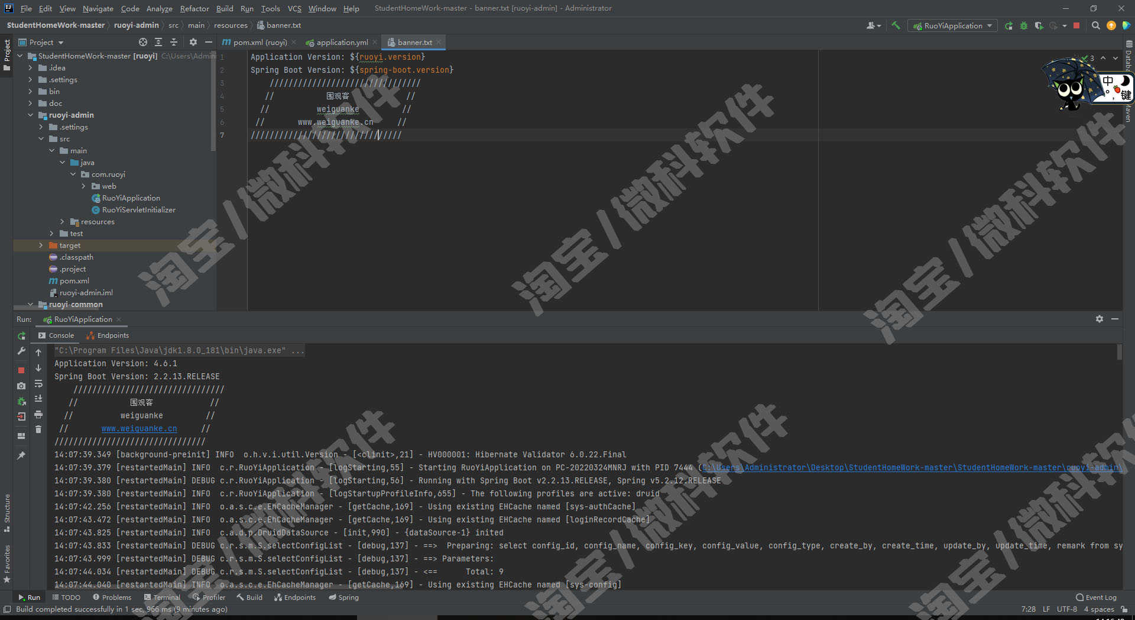Click the user/team icon in the top toolbar
Image resolution: width=1135 pixels, height=620 pixels.
(x=873, y=25)
